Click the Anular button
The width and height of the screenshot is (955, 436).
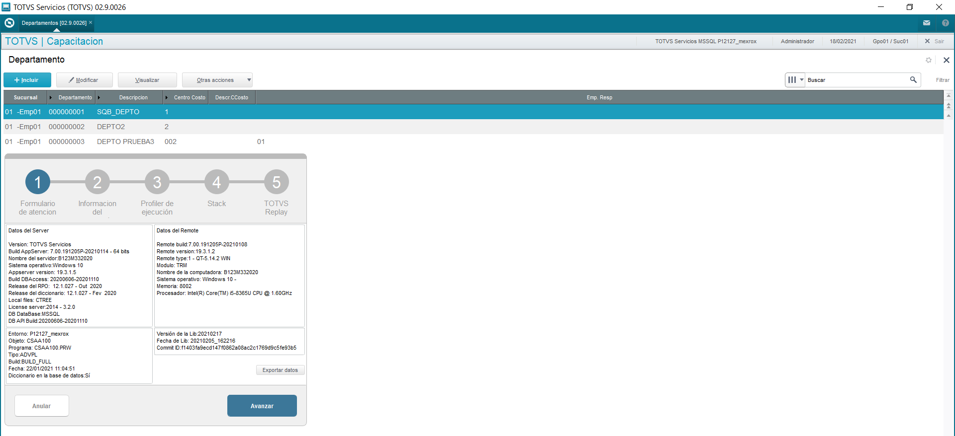click(x=42, y=406)
